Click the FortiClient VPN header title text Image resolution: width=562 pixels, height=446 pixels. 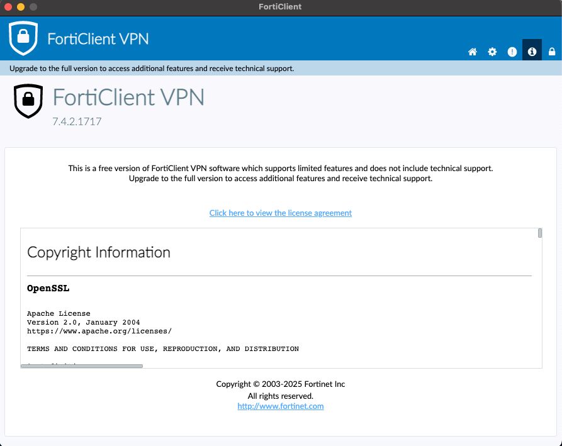coord(98,38)
